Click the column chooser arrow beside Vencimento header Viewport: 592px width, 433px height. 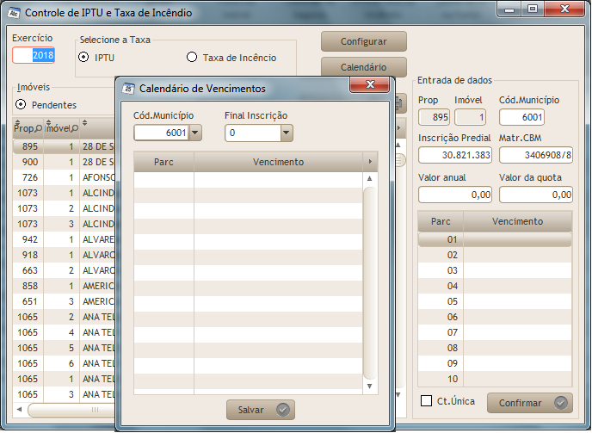(371, 162)
